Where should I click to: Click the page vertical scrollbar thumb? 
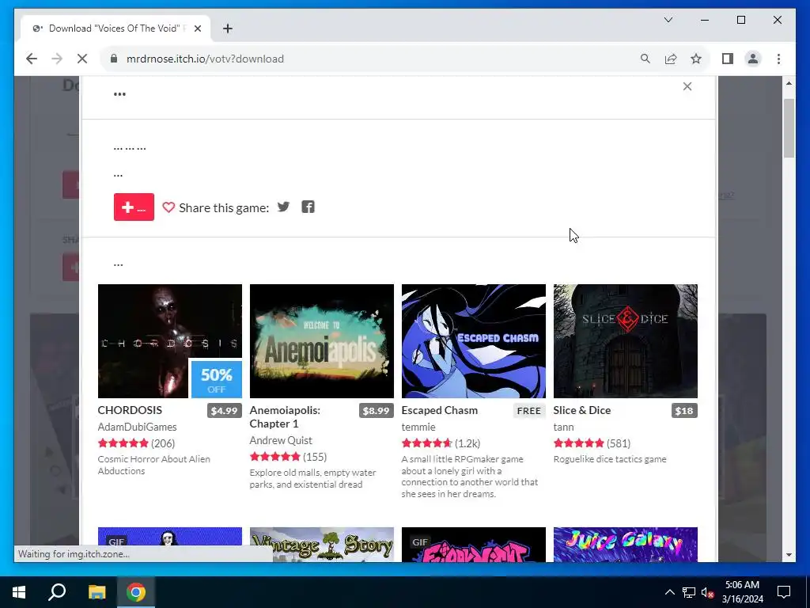pyautogui.click(x=789, y=128)
